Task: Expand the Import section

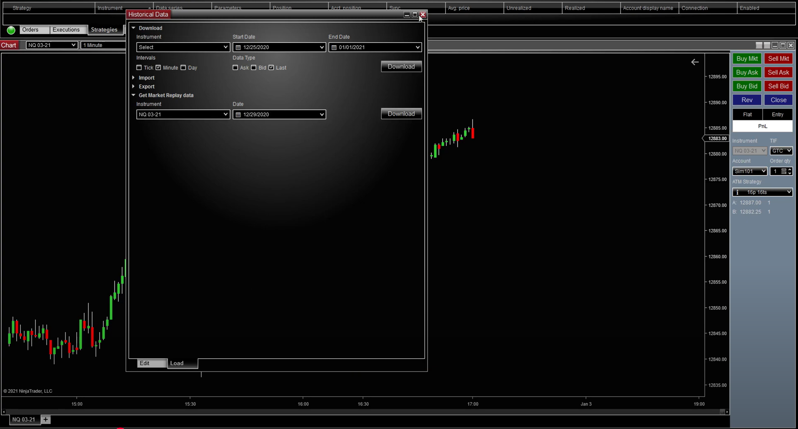Action: (x=133, y=77)
